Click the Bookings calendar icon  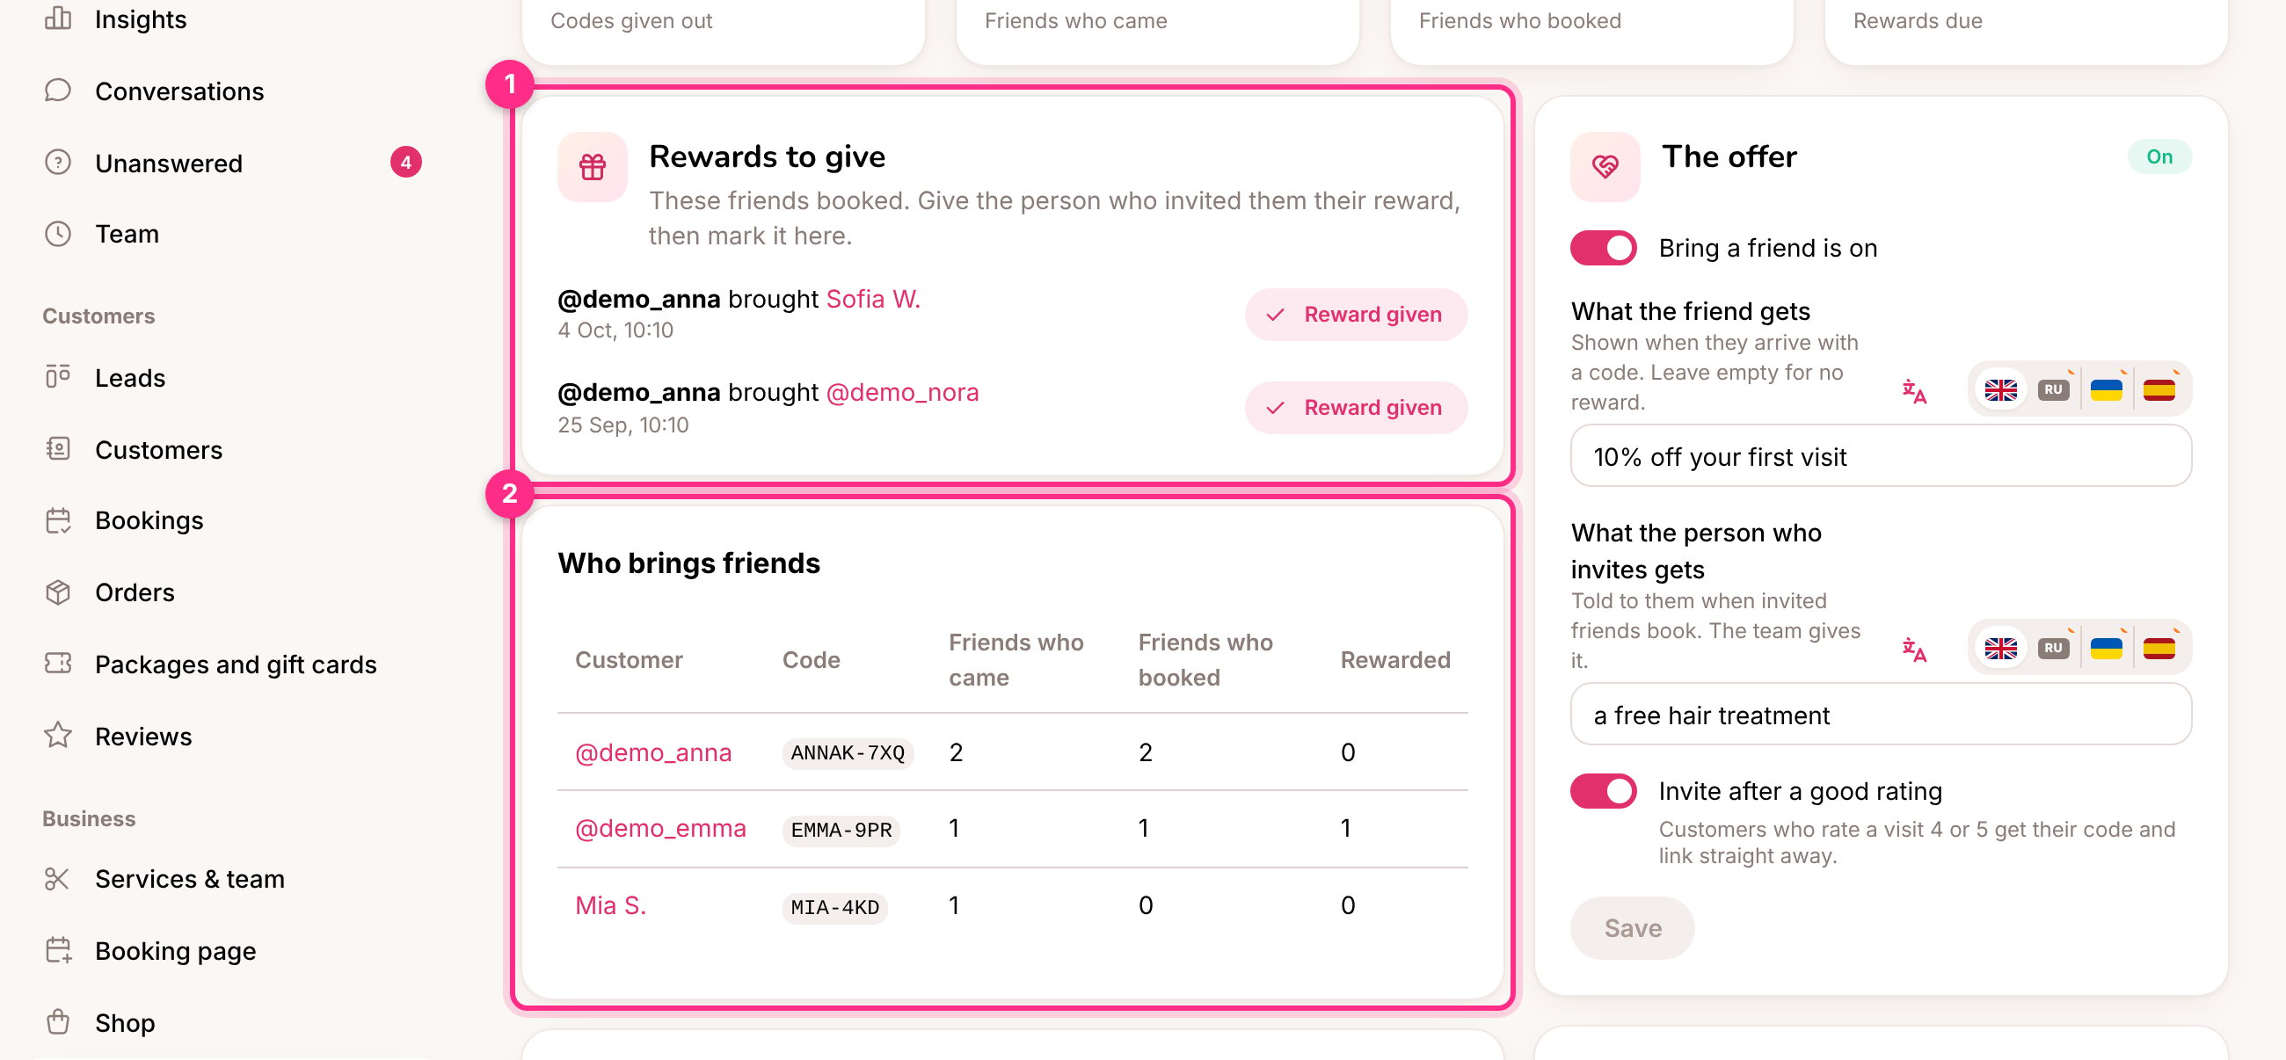point(58,520)
